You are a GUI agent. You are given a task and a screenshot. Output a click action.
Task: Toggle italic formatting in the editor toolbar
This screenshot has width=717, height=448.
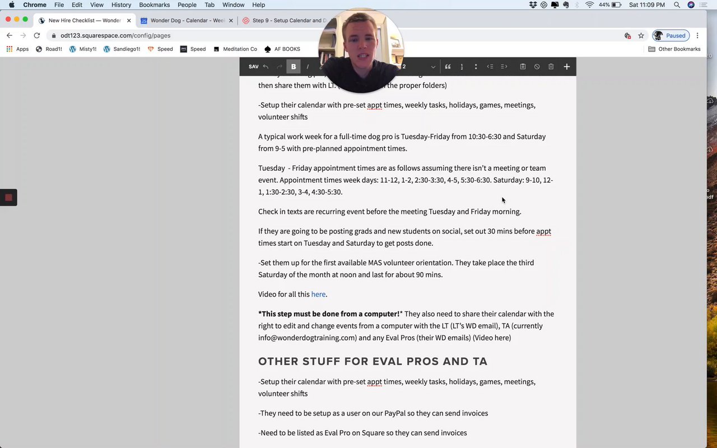click(308, 67)
